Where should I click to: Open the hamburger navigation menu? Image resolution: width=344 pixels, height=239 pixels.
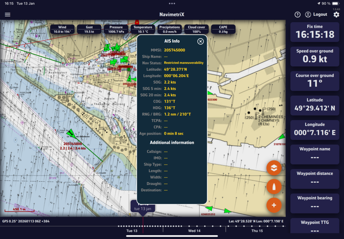pos(8,15)
